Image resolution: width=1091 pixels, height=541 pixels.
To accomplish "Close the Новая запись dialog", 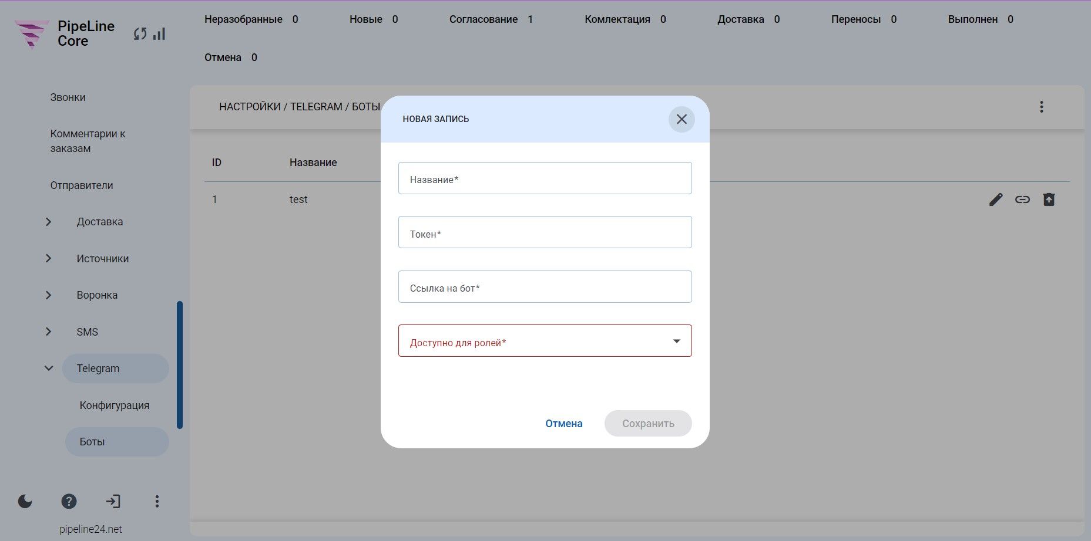I will point(682,119).
